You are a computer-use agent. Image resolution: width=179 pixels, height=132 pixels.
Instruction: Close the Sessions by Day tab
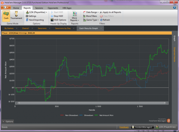coord(74,28)
